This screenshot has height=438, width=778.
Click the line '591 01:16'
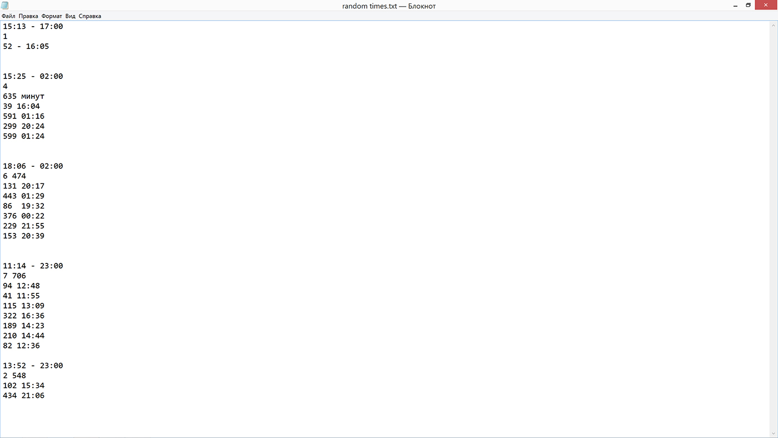click(23, 116)
